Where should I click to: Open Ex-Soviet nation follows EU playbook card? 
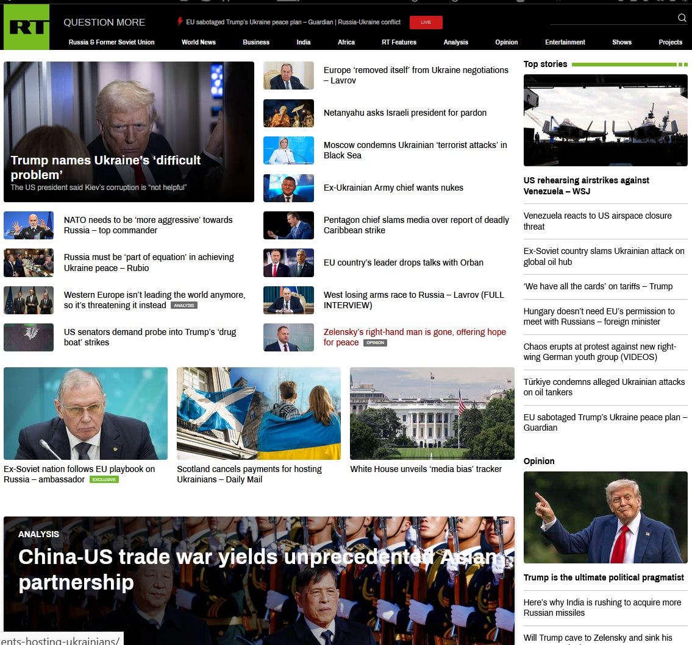click(x=79, y=474)
